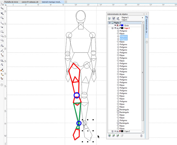Create a new layer in Object Manager
The height and width of the screenshot is (145, 177).
[109, 136]
